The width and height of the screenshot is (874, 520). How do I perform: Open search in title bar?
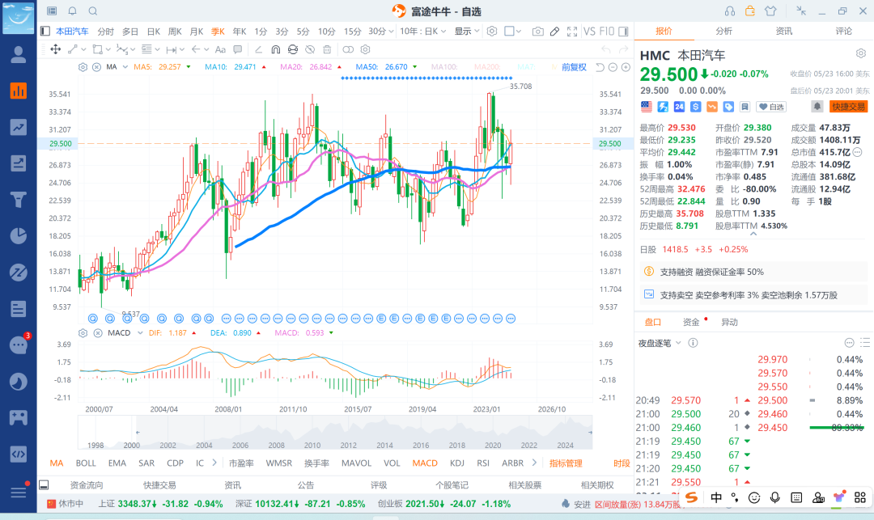click(x=93, y=11)
